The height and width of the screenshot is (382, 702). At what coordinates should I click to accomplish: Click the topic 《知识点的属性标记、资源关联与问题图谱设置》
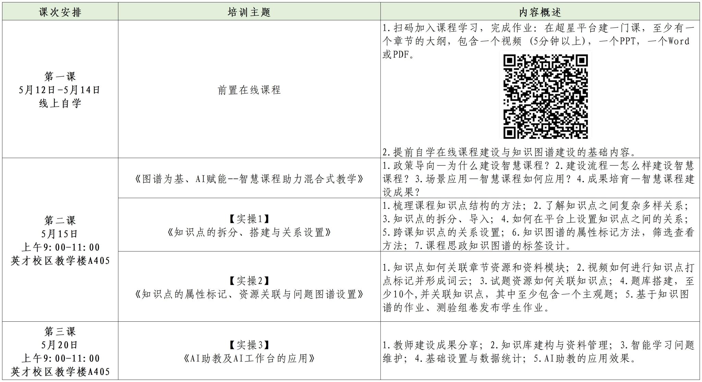pyautogui.click(x=249, y=294)
